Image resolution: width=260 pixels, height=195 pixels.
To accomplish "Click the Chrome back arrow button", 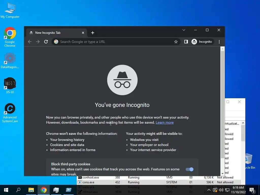I will coord(30,42).
